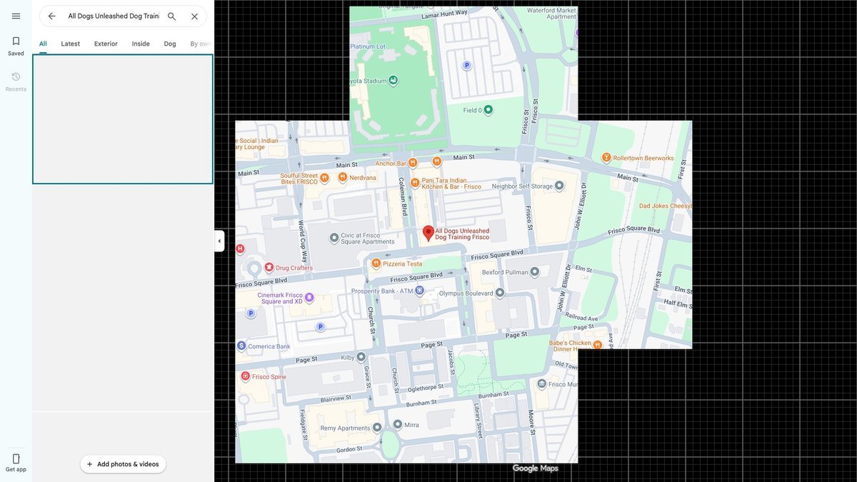Viewport: 857px width, 482px height.
Task: Open Saved places bookmark icon
Action: coord(16,41)
